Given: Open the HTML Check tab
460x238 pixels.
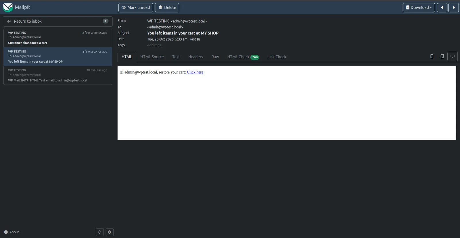Looking at the screenshot, I should [x=243, y=57].
